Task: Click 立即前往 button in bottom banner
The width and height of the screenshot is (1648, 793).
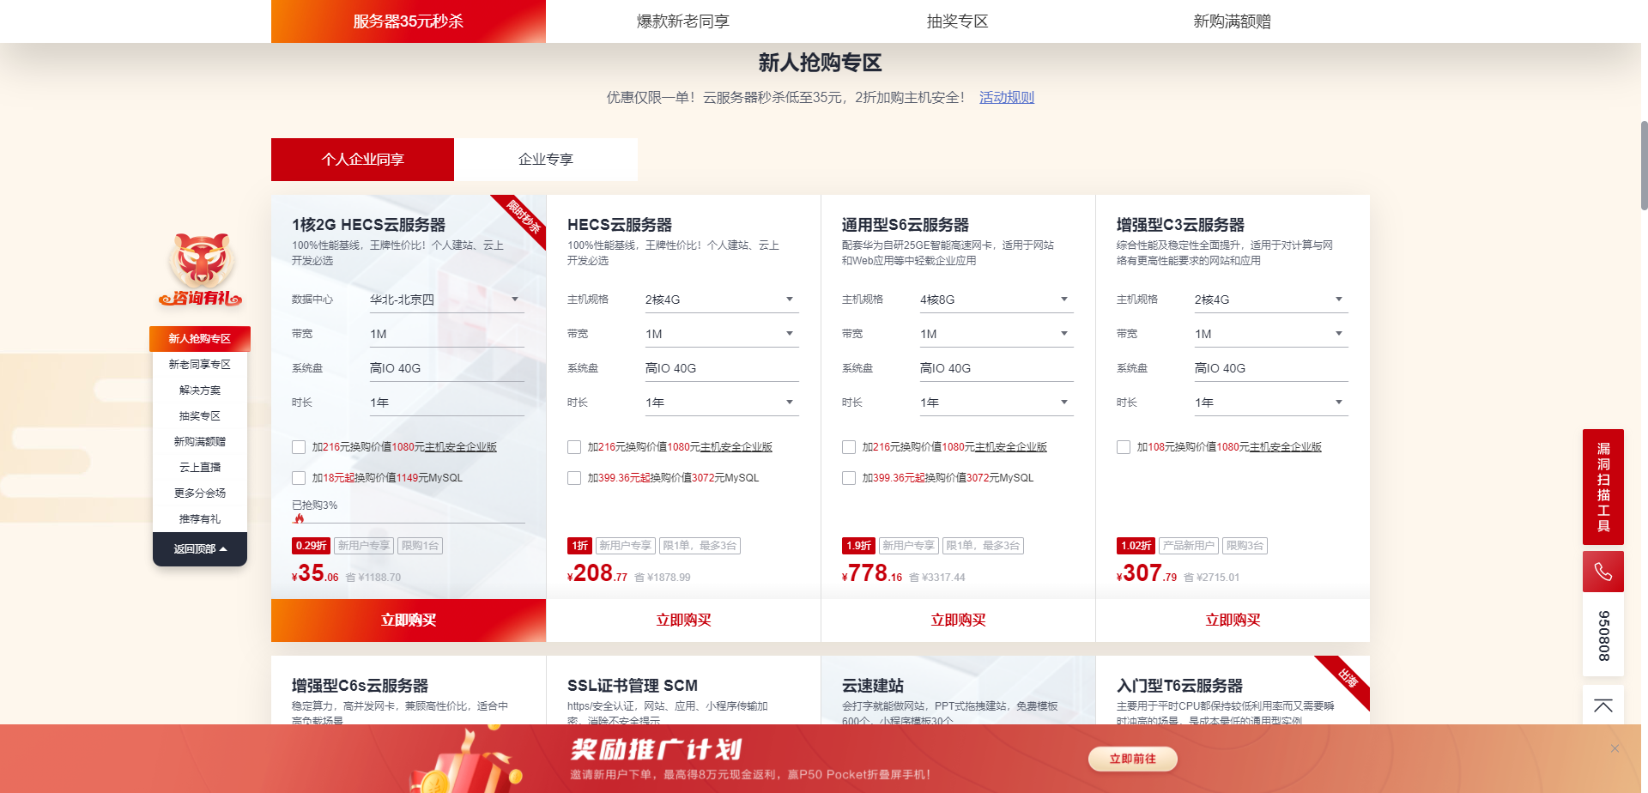Action: [1132, 759]
